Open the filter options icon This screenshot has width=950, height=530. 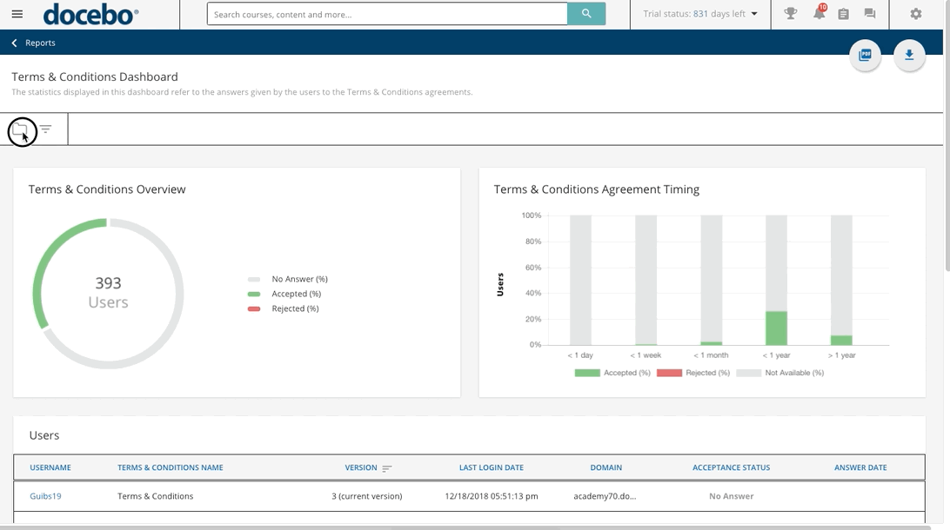point(45,129)
